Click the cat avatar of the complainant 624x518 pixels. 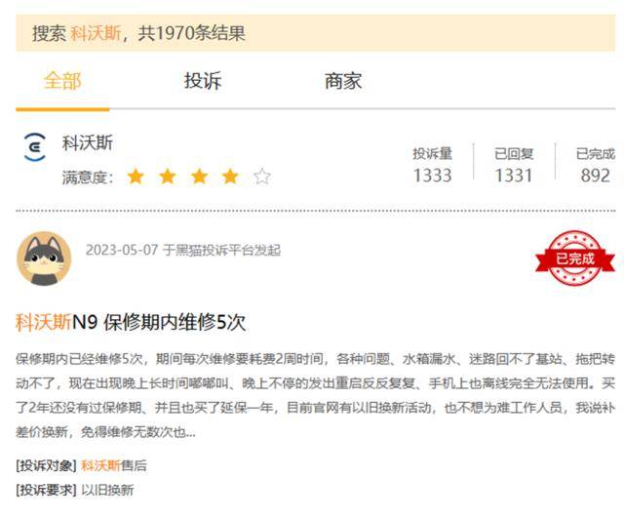[x=44, y=259]
